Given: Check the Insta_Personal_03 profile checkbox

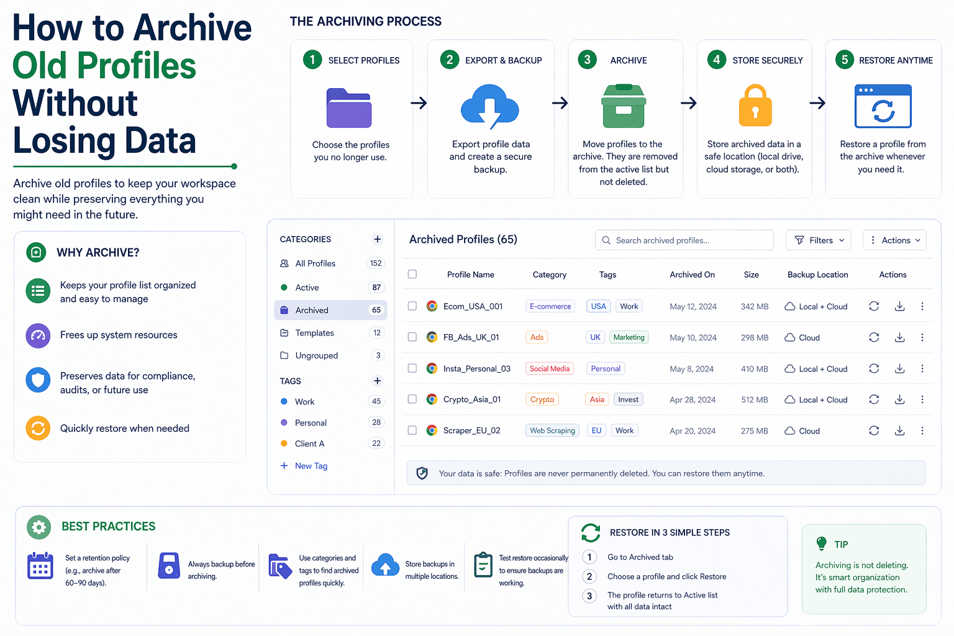Looking at the screenshot, I should click(x=412, y=368).
